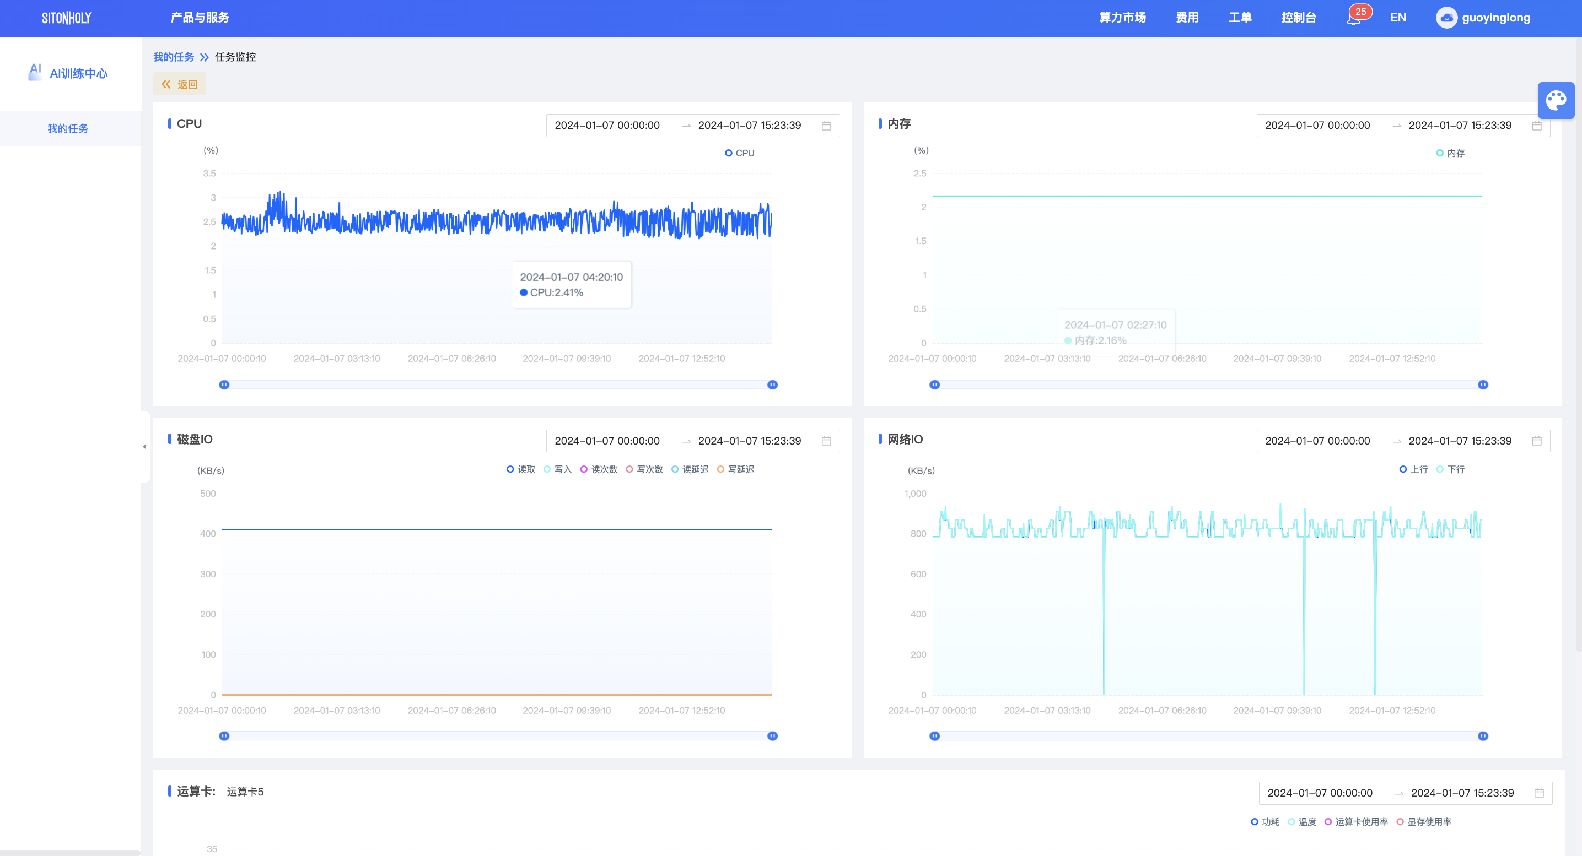Screen dimensions: 1582x856
Task: Click the 任务监控 breadcrumb text
Action: 235,57
